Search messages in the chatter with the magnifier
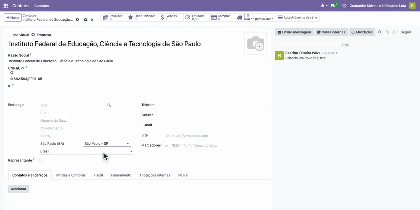This screenshot has width=420, height=210. 380,32
